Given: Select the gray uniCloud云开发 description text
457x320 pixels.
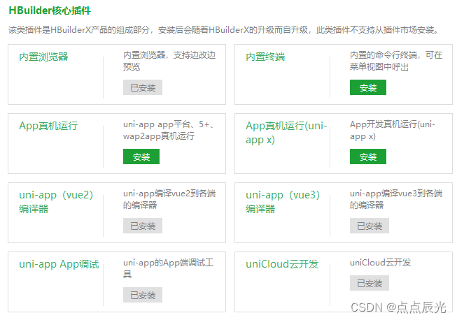Looking at the screenshot, I should [380, 263].
